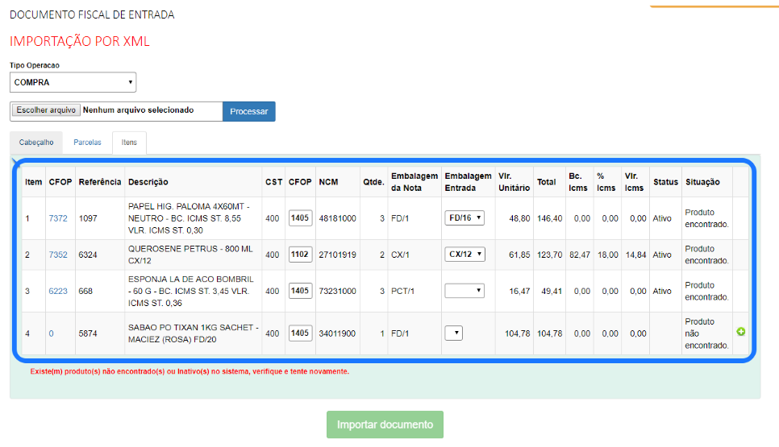Viewport: 779px width, 447px height.
Task: Click the Processar button
Action: point(248,111)
